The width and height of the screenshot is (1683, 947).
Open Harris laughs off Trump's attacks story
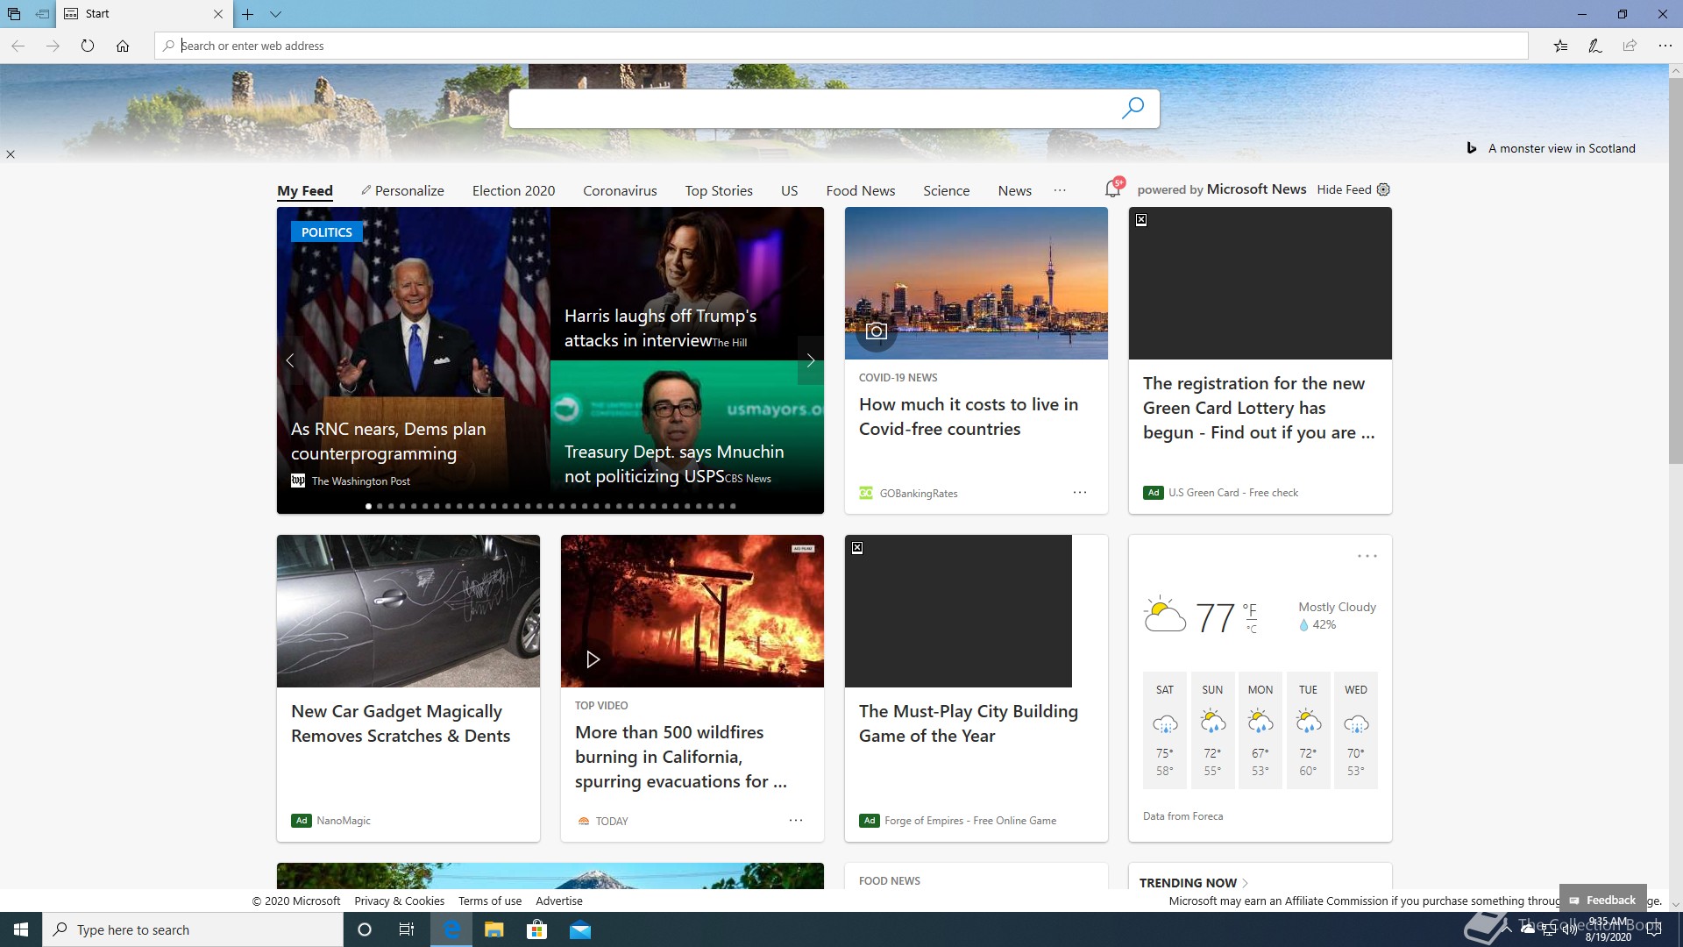pos(660,328)
